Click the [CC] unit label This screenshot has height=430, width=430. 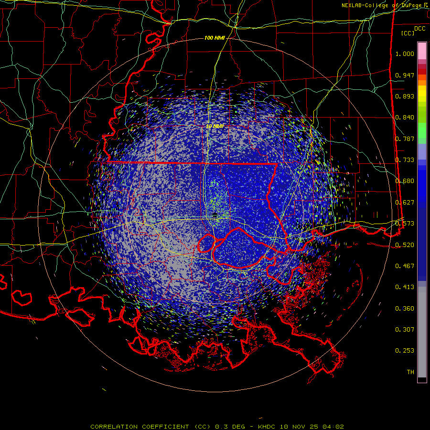click(x=408, y=33)
